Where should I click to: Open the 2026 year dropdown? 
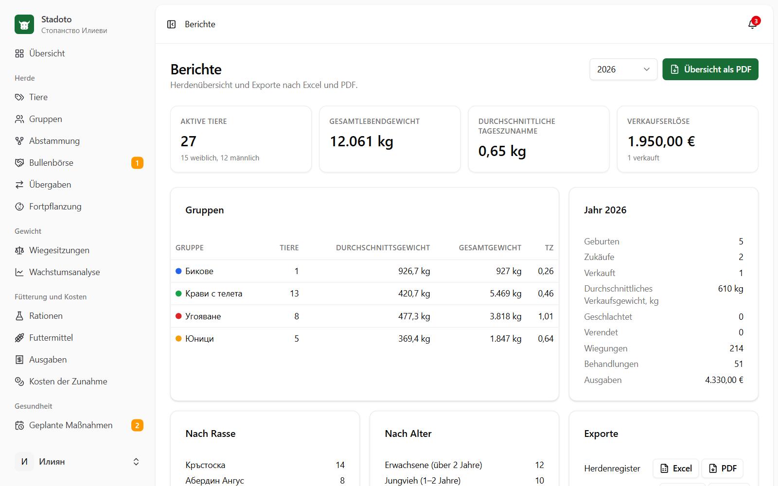(x=623, y=69)
